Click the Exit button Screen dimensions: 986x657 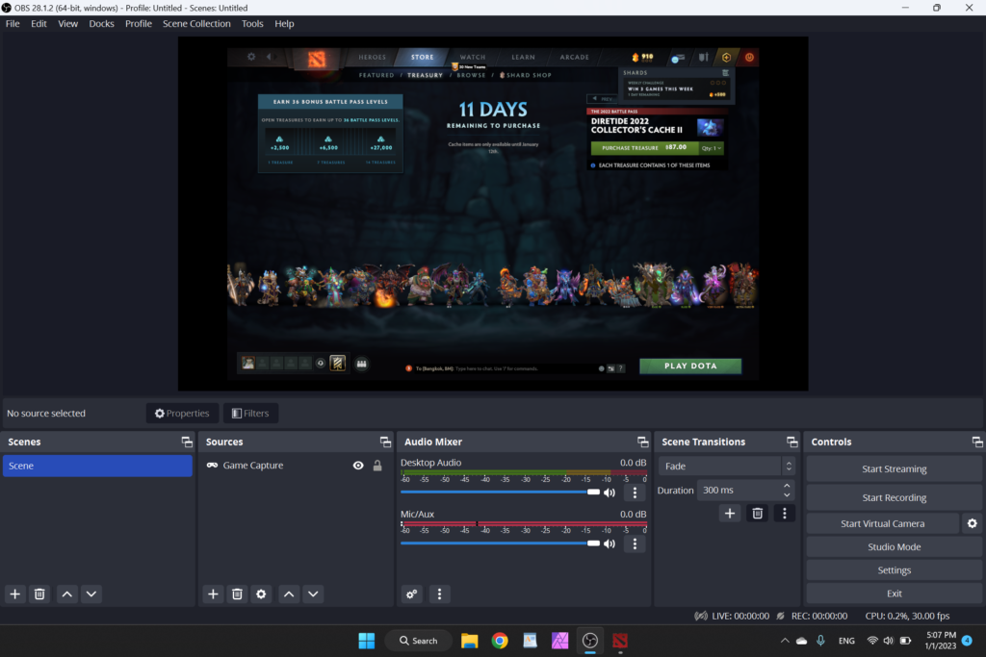click(x=894, y=593)
